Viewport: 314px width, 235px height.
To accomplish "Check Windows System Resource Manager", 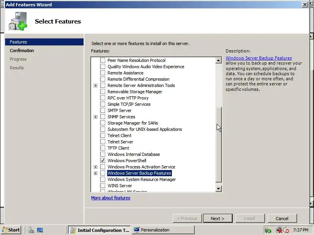I will pyautogui.click(x=102, y=179).
